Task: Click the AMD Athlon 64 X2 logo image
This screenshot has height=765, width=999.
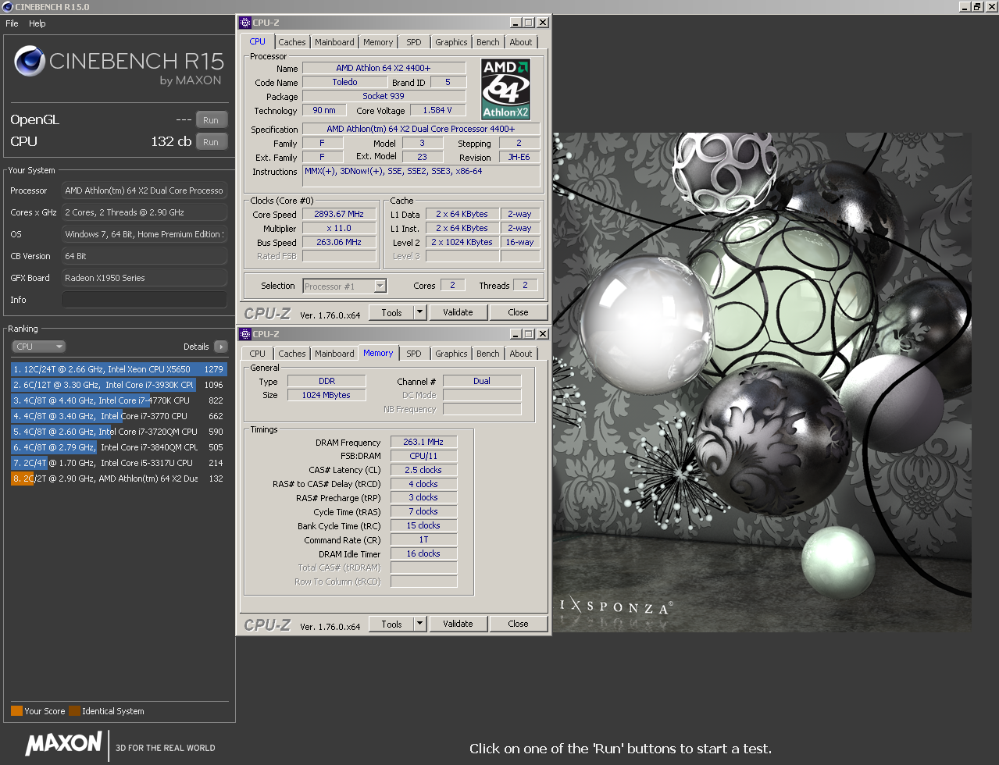Action: (505, 89)
